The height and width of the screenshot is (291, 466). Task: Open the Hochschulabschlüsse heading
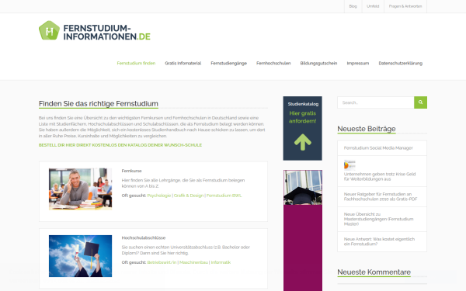tap(144, 238)
